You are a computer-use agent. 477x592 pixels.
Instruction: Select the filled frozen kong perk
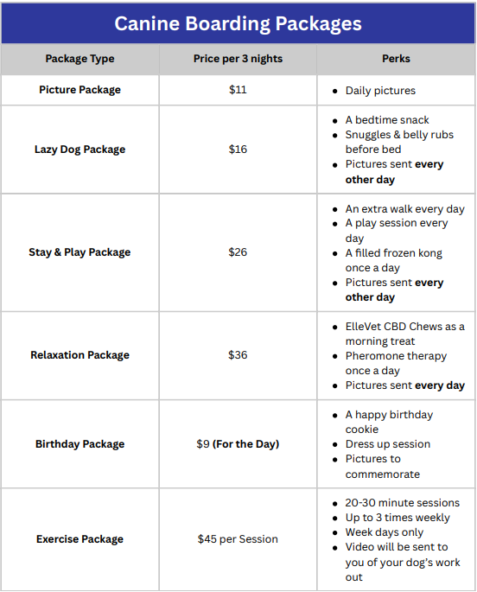[393, 260]
